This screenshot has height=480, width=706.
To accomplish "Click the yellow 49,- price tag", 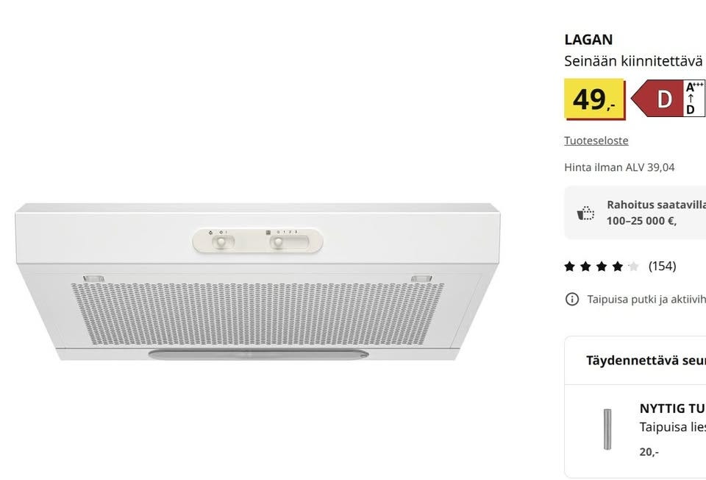I will [x=594, y=99].
